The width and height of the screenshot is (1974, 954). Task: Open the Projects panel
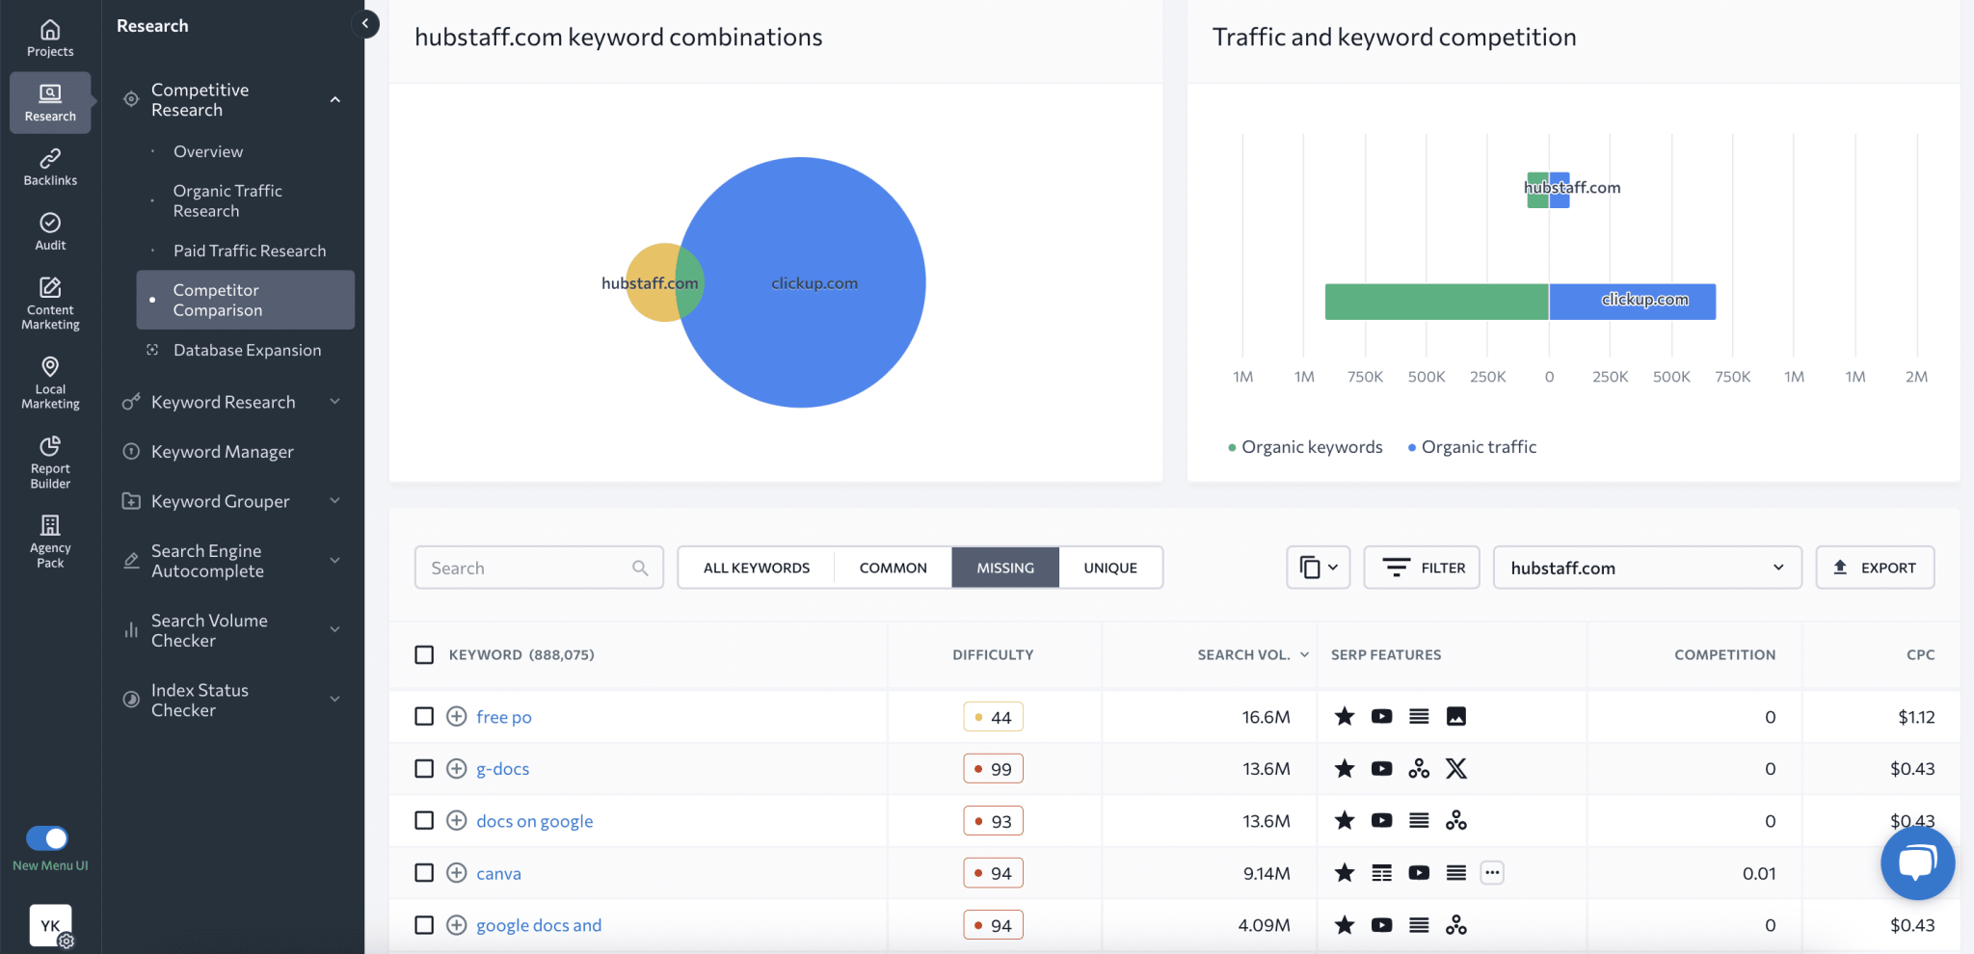(49, 39)
